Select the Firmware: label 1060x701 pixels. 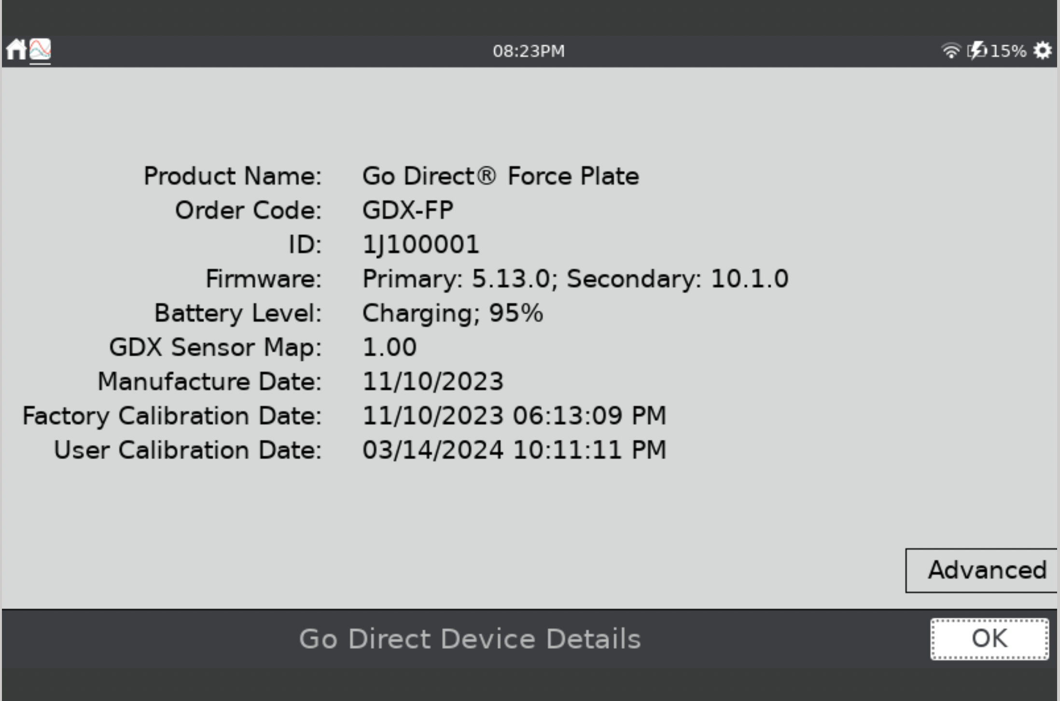tap(264, 279)
